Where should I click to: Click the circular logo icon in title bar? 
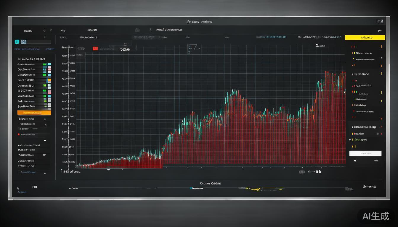(188, 22)
